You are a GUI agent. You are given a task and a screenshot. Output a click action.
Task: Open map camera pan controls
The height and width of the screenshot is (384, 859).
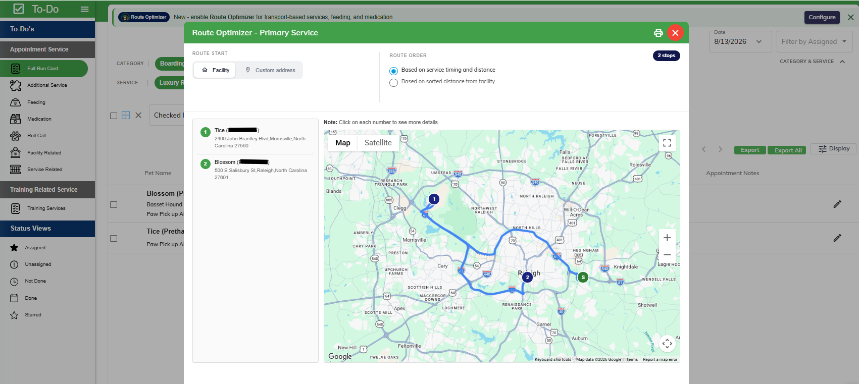click(x=667, y=344)
